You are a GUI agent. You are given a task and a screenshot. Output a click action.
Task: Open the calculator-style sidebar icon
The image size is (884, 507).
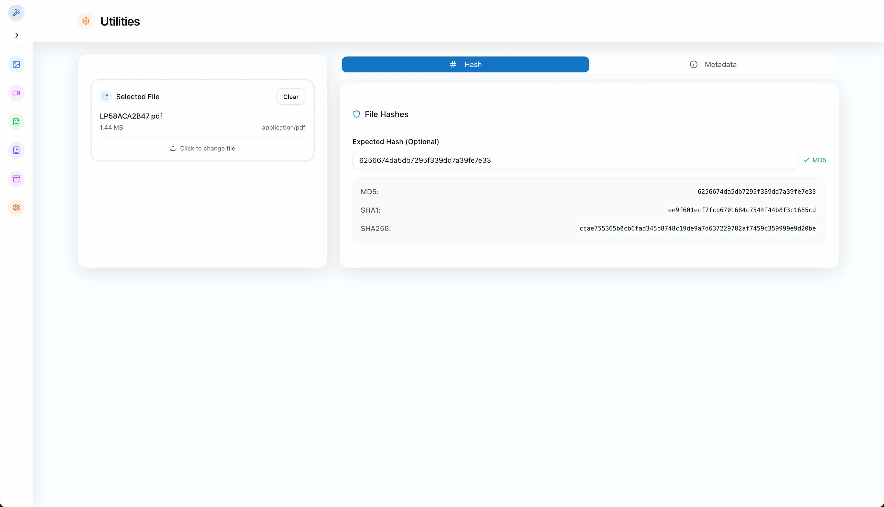coord(16,151)
